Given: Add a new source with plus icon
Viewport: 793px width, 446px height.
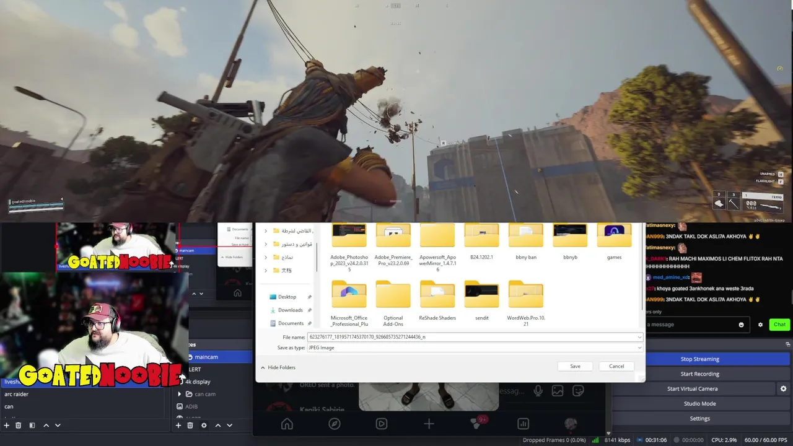Looking at the screenshot, I should tap(178, 426).
